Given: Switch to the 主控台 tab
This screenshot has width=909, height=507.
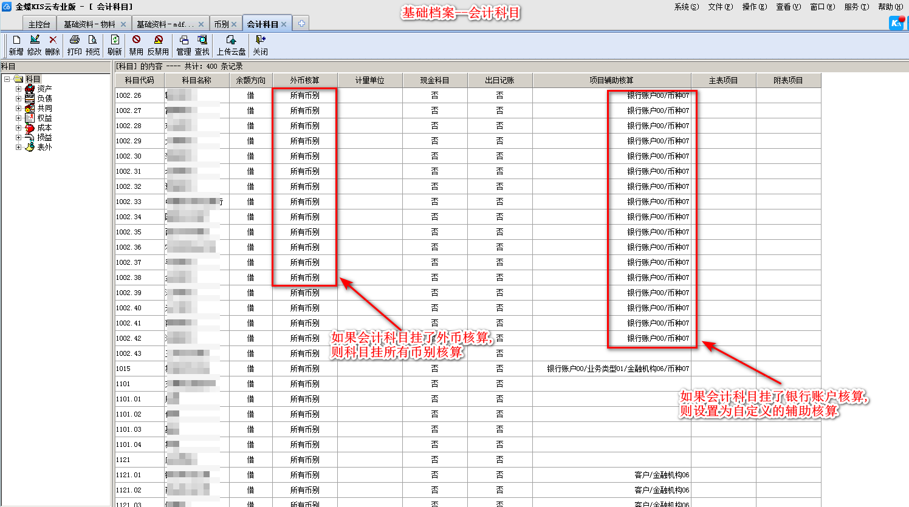Looking at the screenshot, I should [39, 24].
